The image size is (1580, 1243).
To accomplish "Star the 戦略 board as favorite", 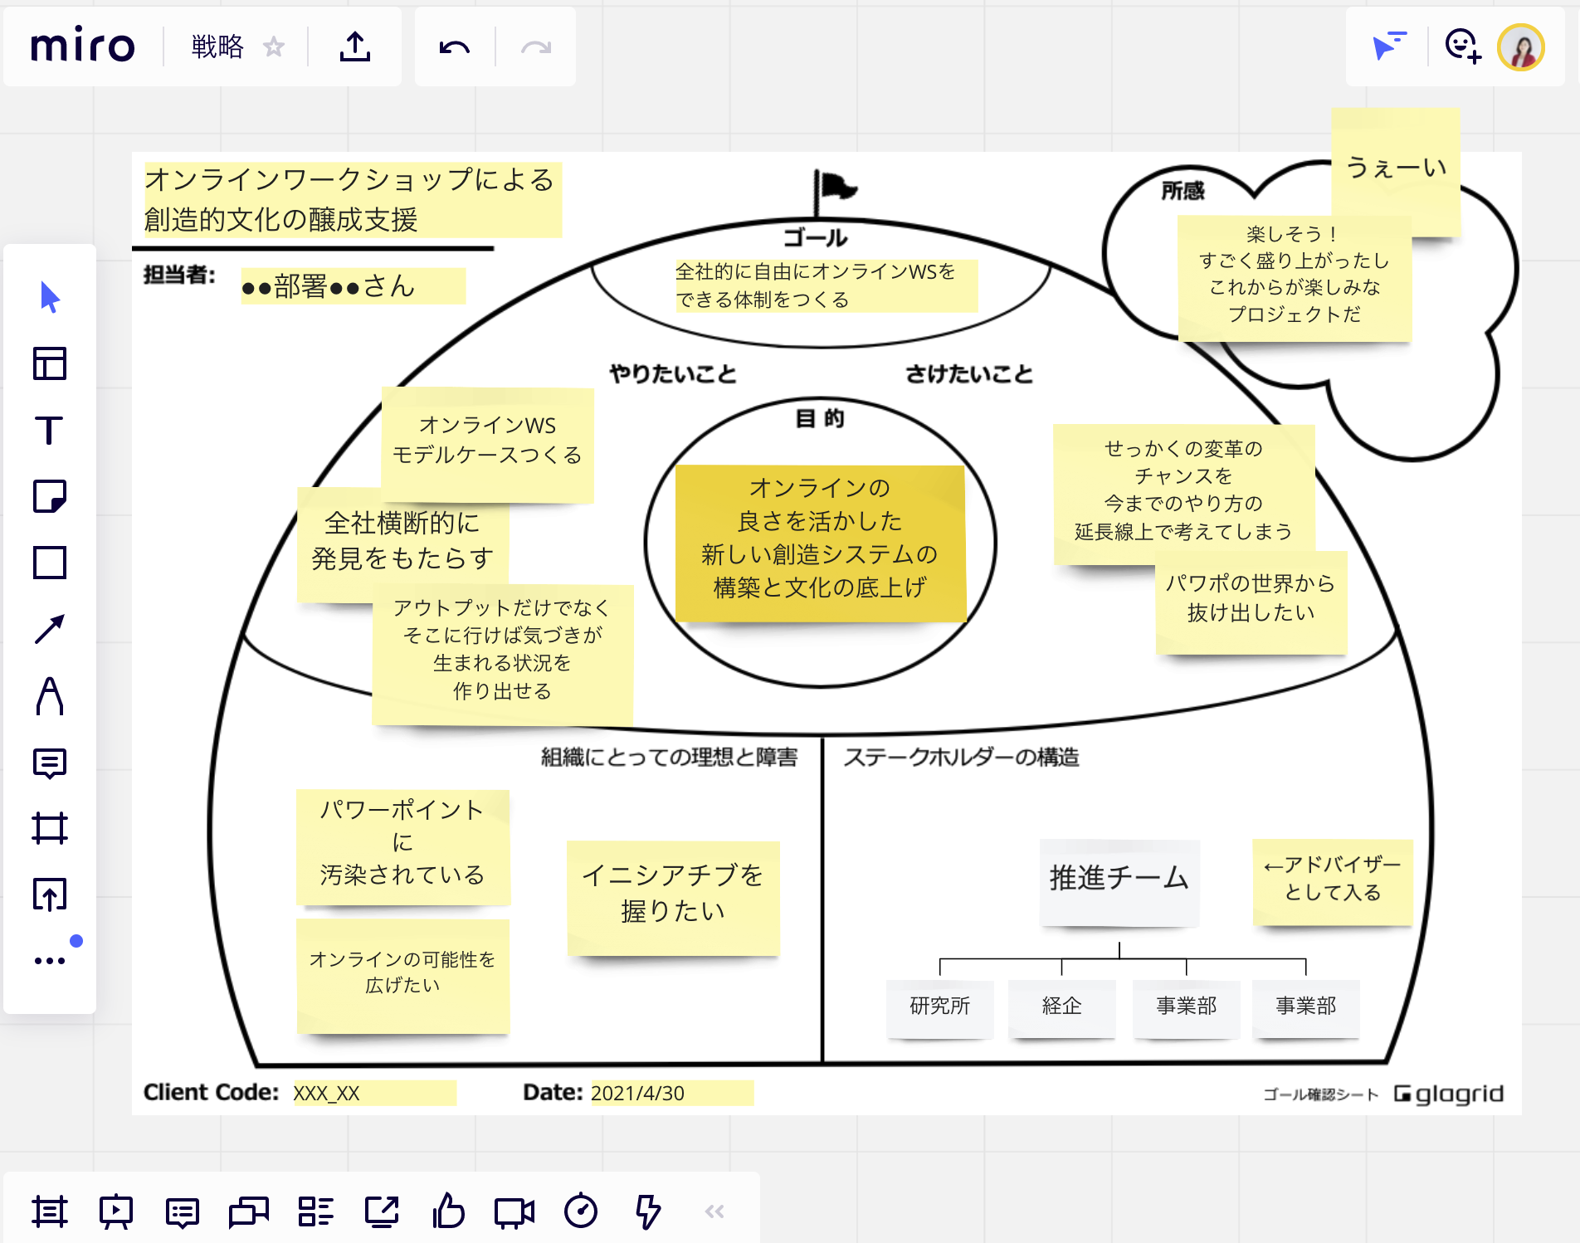I will coord(274,47).
